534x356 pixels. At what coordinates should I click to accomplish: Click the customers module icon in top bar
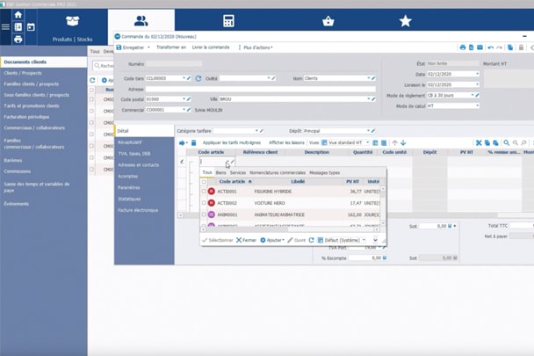pyautogui.click(x=141, y=21)
